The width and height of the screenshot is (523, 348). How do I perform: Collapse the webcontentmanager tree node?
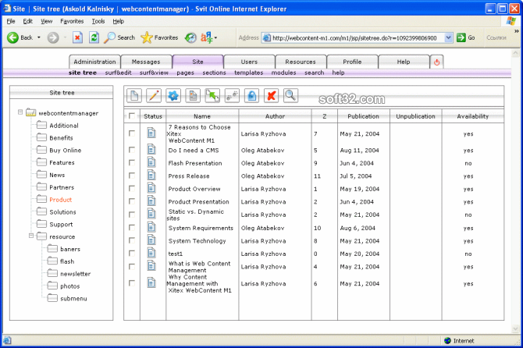pos(20,112)
